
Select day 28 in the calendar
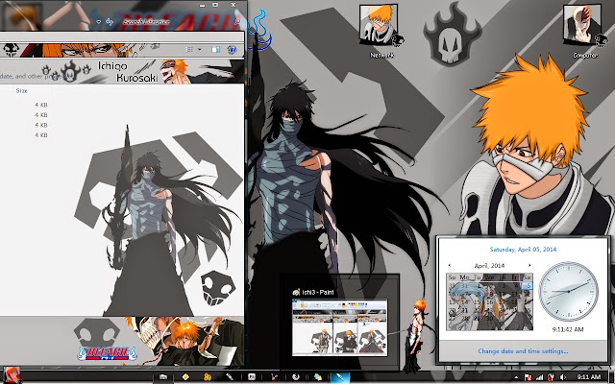point(464,319)
